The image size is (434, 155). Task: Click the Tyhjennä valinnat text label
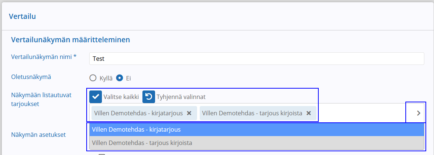[x=181, y=97]
